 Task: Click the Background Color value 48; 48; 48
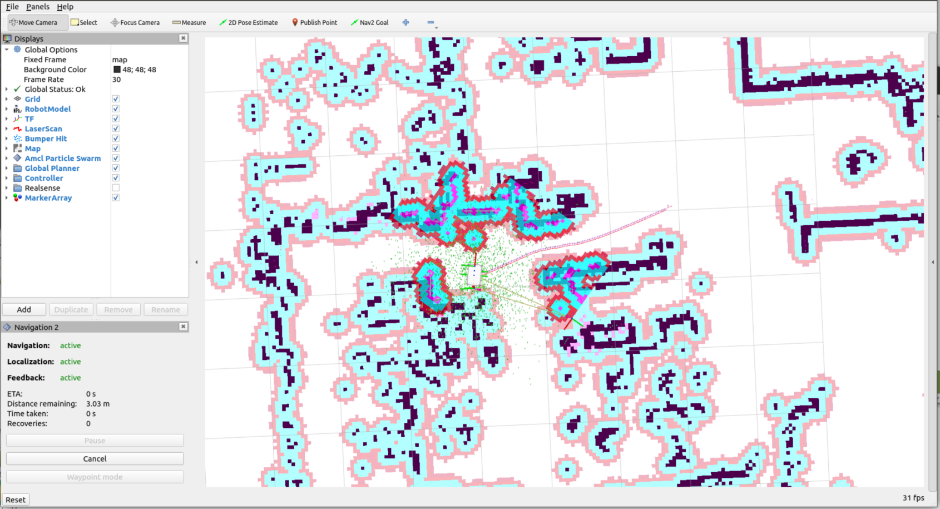[139, 70]
